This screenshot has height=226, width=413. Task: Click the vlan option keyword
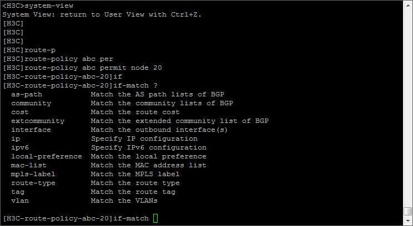pos(20,201)
